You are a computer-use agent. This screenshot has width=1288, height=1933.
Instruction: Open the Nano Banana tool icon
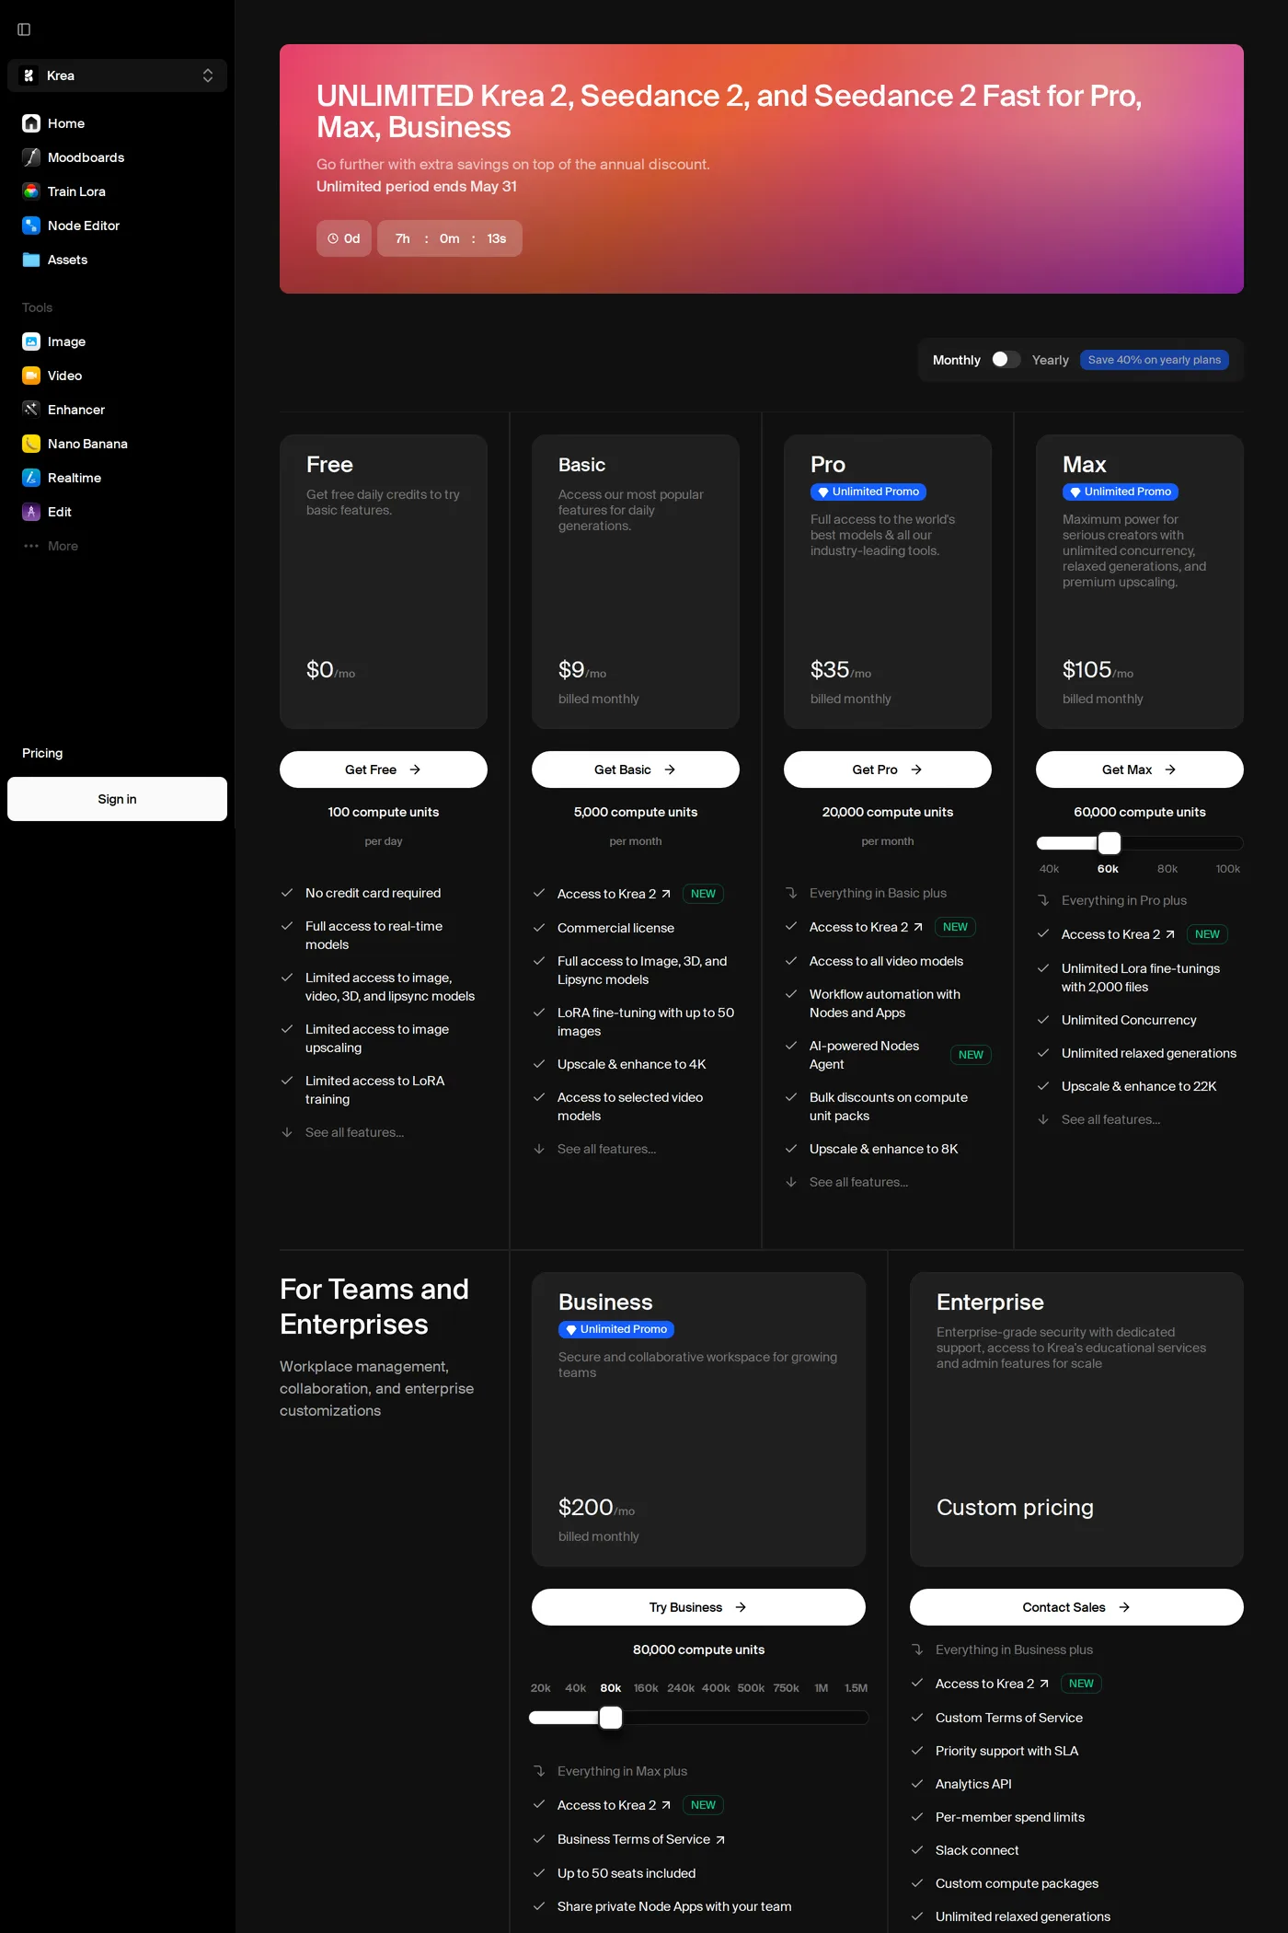click(31, 444)
